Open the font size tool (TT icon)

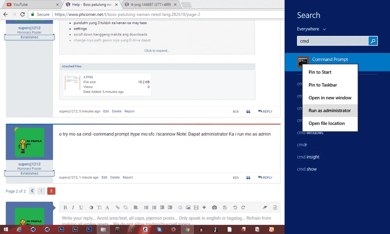pos(99,207)
